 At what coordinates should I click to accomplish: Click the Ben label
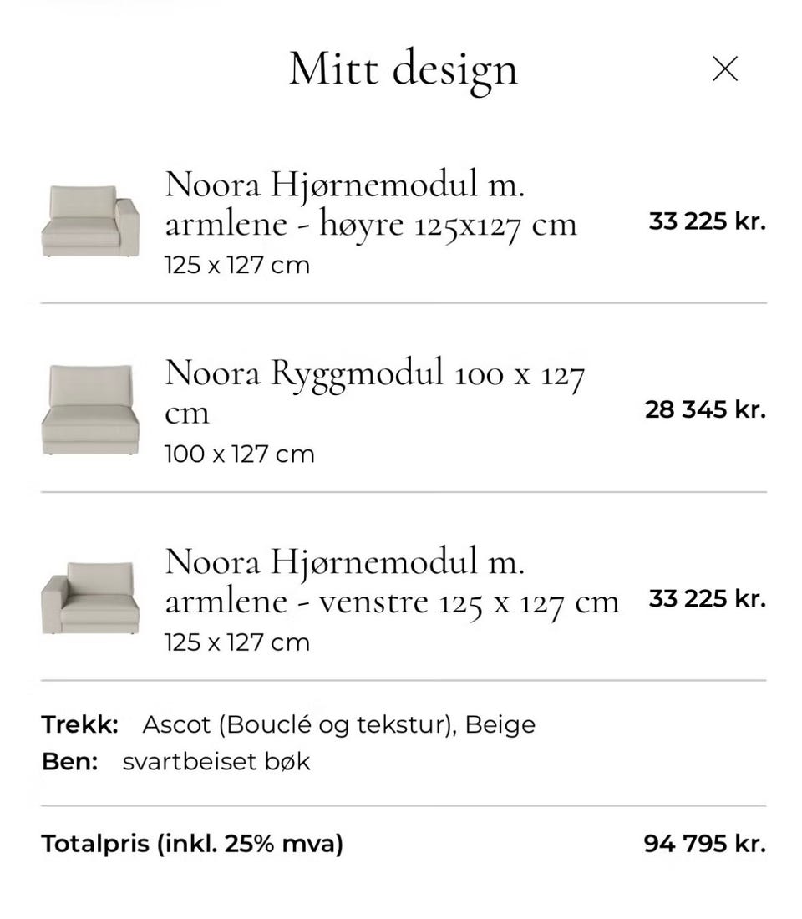69,762
